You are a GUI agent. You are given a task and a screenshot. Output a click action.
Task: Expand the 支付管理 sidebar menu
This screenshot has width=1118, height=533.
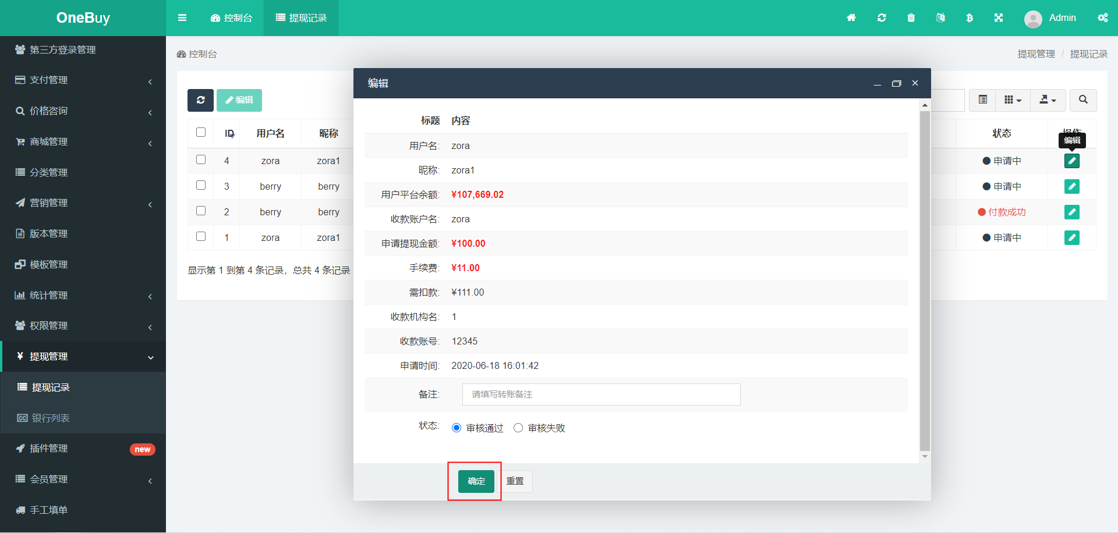(x=83, y=80)
